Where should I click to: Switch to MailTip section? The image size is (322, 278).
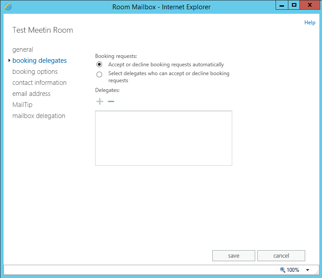tap(23, 105)
